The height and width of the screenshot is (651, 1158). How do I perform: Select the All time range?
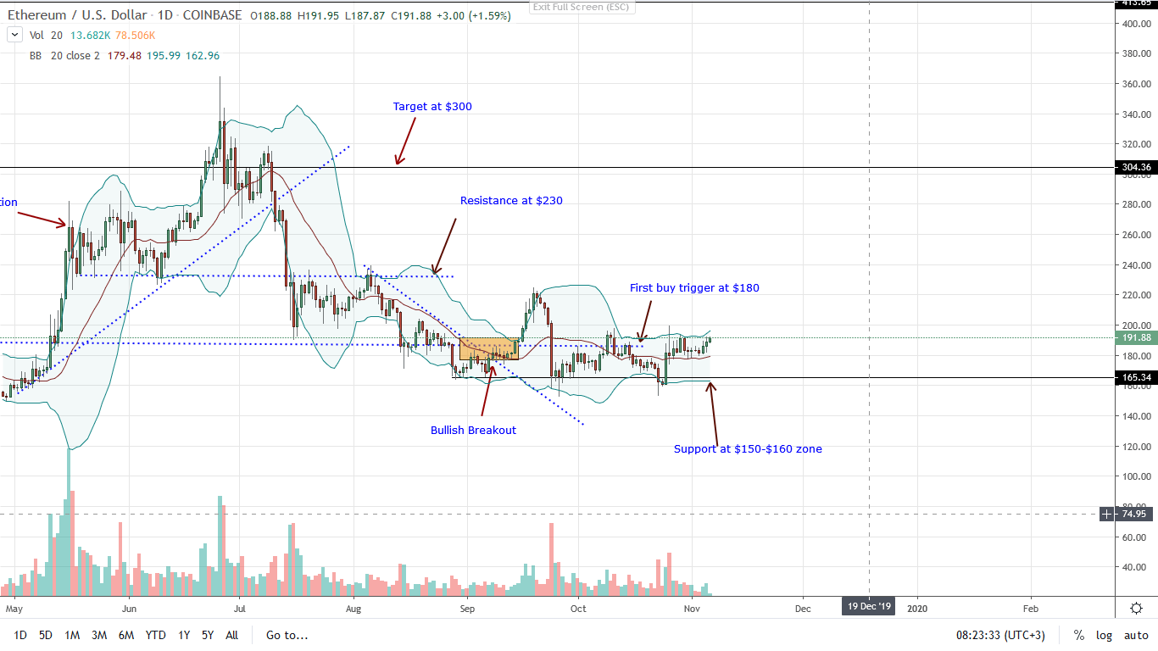[231, 635]
